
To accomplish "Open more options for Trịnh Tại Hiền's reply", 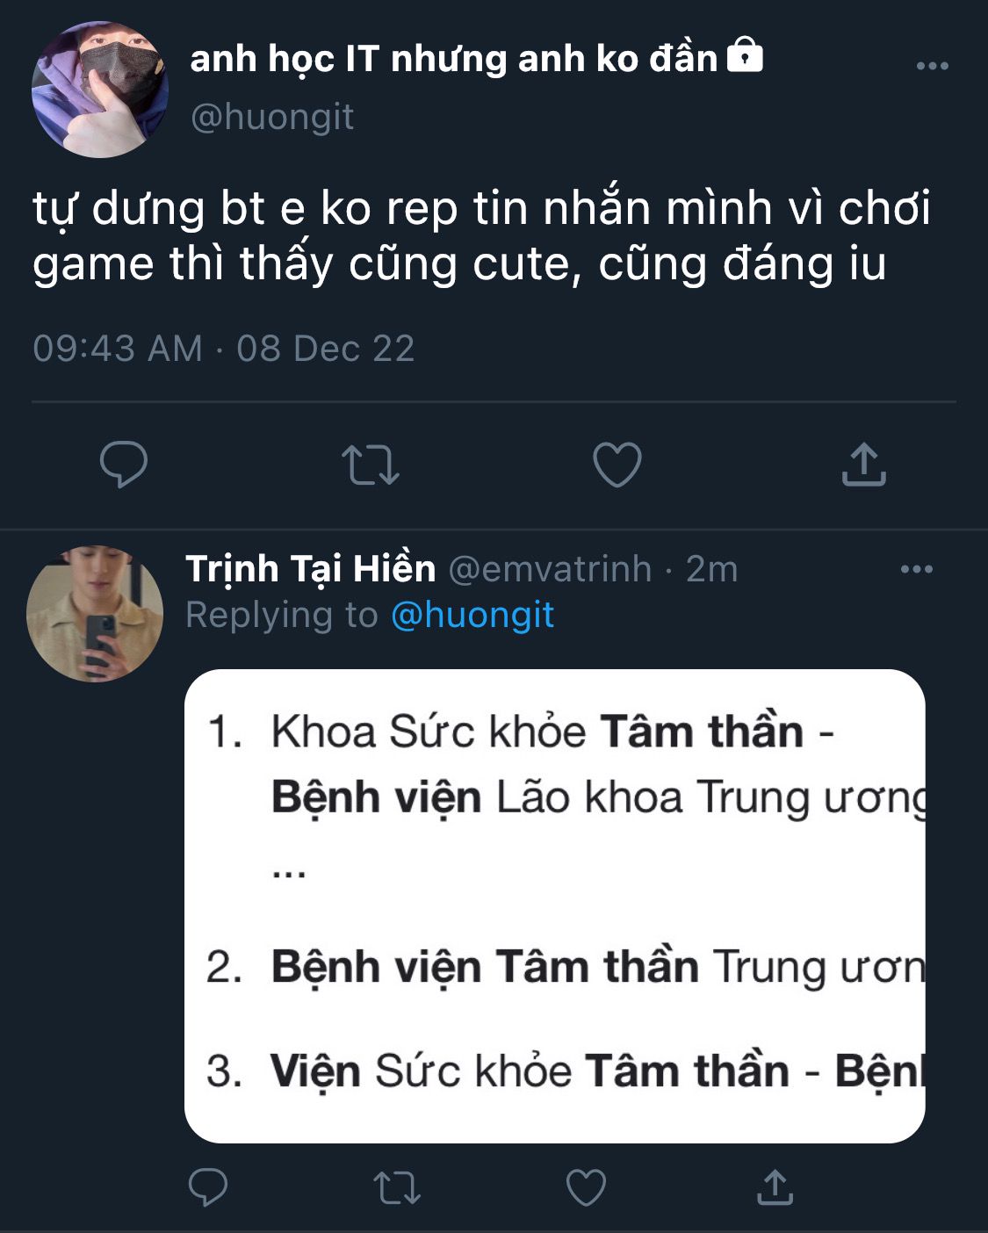I will coord(917,569).
